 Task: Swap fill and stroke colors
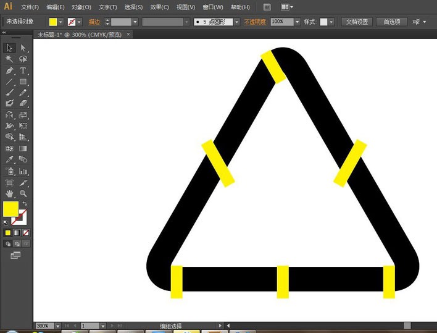coord(25,203)
